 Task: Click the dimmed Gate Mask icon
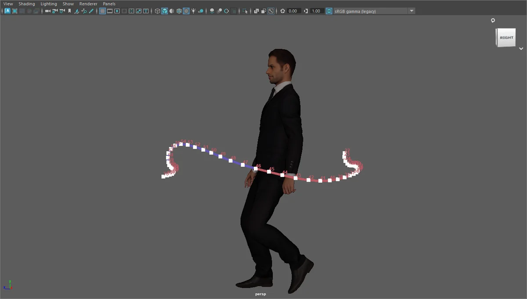coord(124,11)
